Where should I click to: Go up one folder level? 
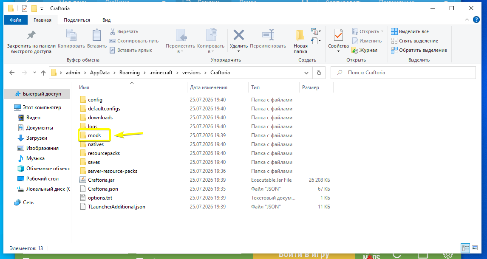[43, 73]
